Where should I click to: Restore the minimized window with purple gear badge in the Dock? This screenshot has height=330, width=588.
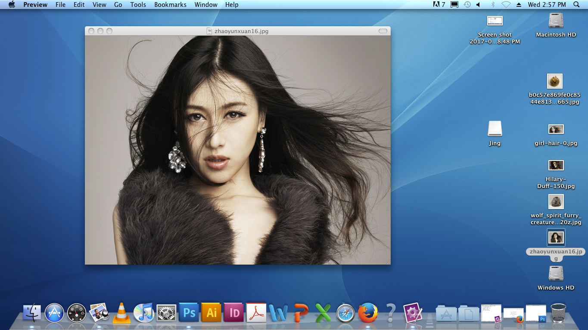491,313
